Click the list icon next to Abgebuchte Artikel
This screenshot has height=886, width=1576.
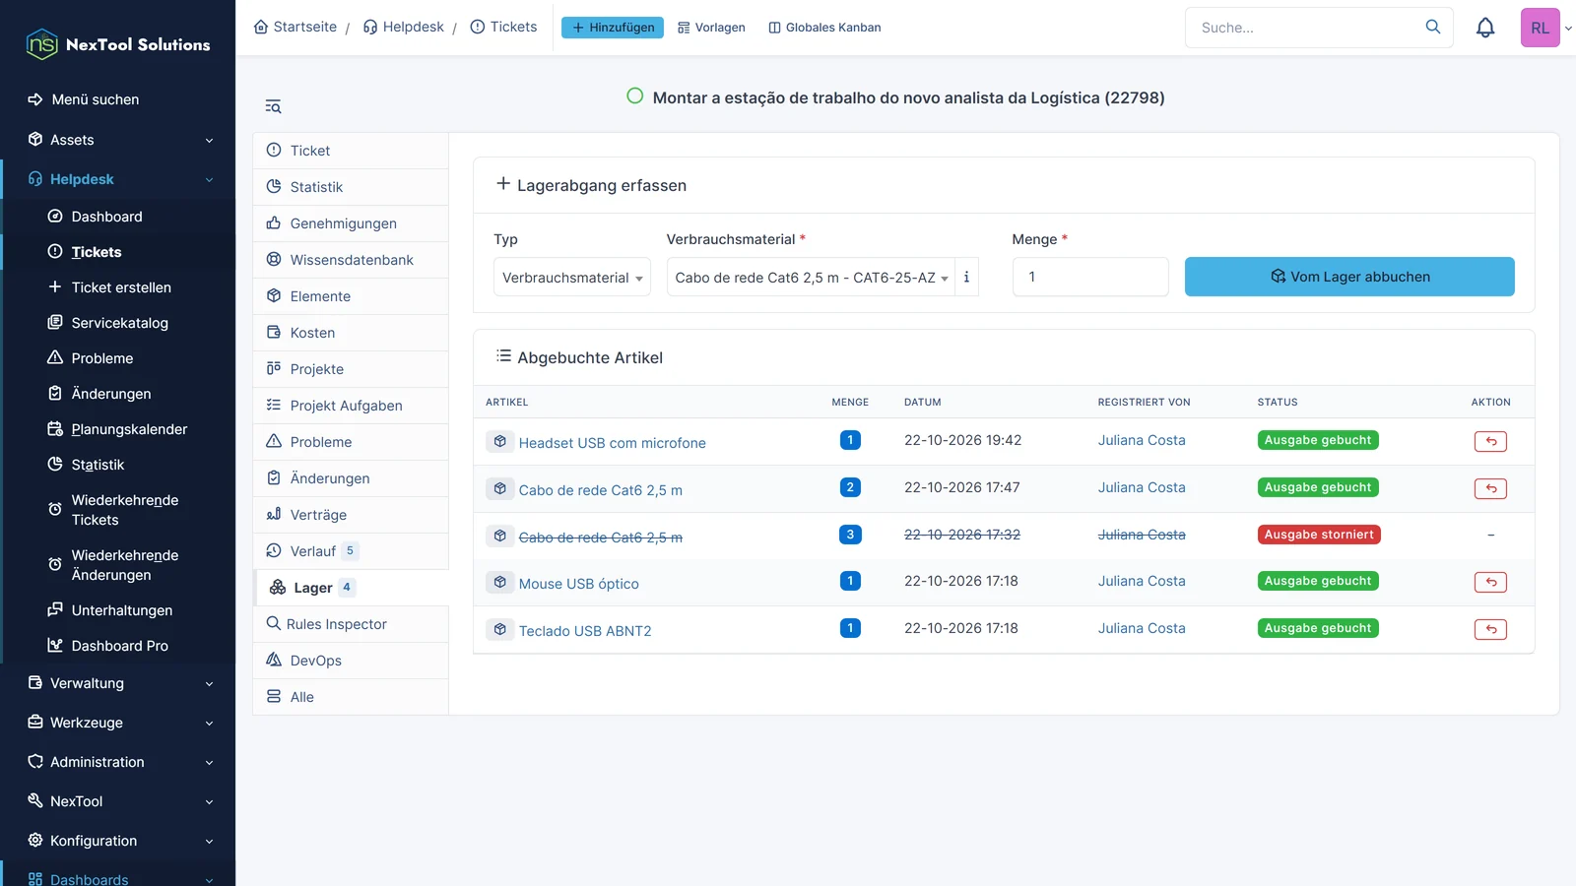click(503, 355)
